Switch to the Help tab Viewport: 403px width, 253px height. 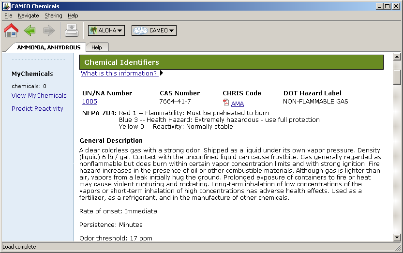pyautogui.click(x=97, y=47)
